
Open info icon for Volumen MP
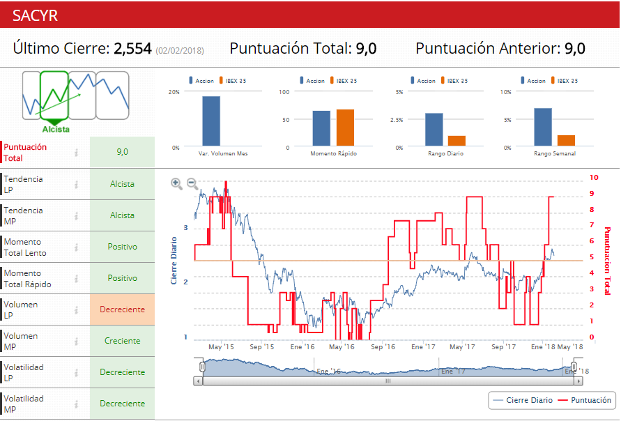point(76,342)
